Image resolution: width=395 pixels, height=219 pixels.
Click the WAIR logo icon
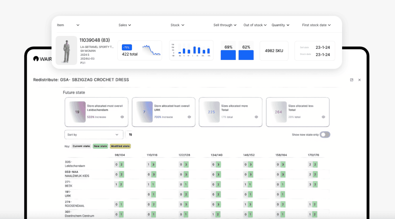click(x=36, y=59)
